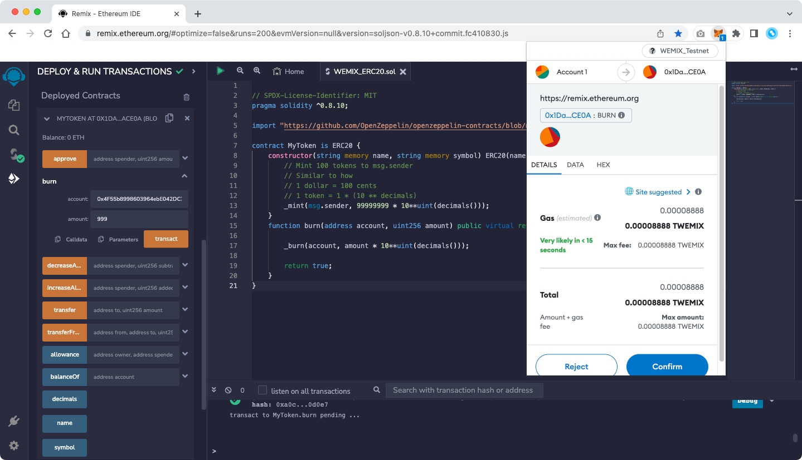This screenshot has width=802, height=460.
Task: Reject the MetaMask transaction
Action: pos(576,367)
